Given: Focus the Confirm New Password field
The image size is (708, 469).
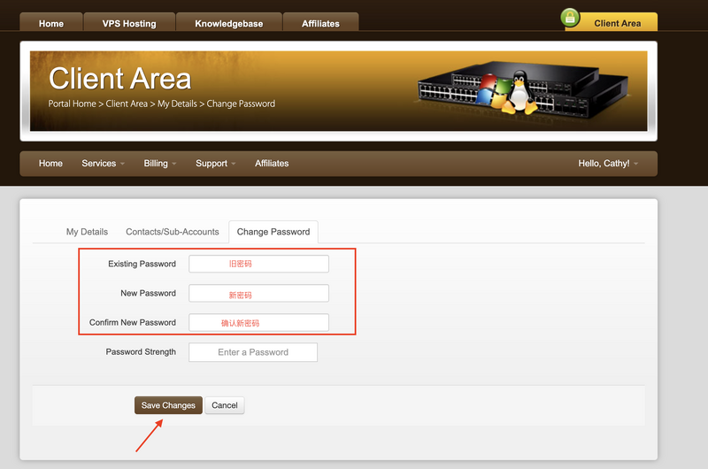Looking at the screenshot, I should [258, 323].
